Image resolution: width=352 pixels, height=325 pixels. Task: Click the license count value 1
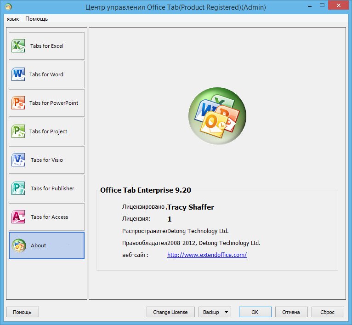coord(170,219)
